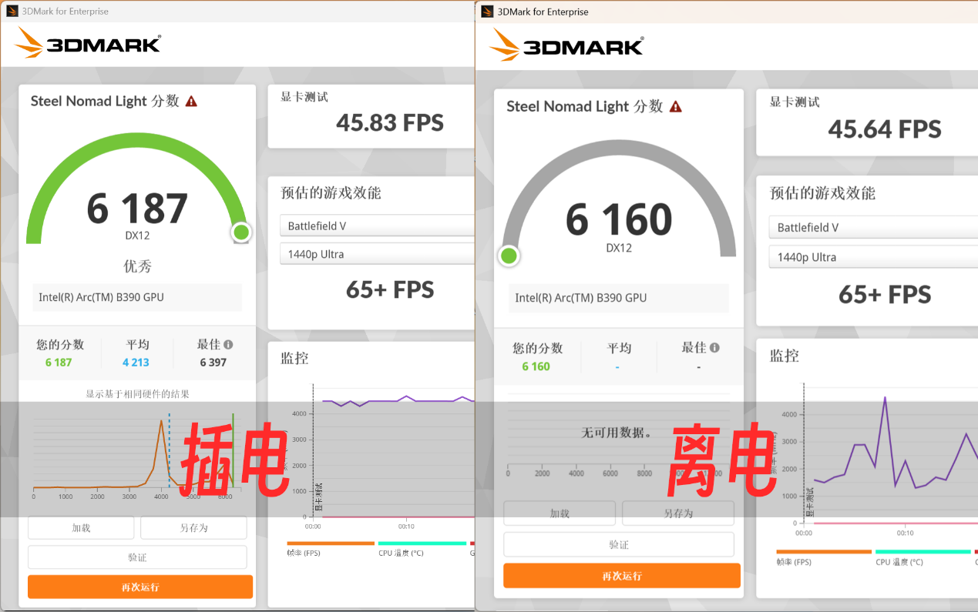Click the green 6 187 under 您的分数
This screenshot has width=978, height=612.
59,363
